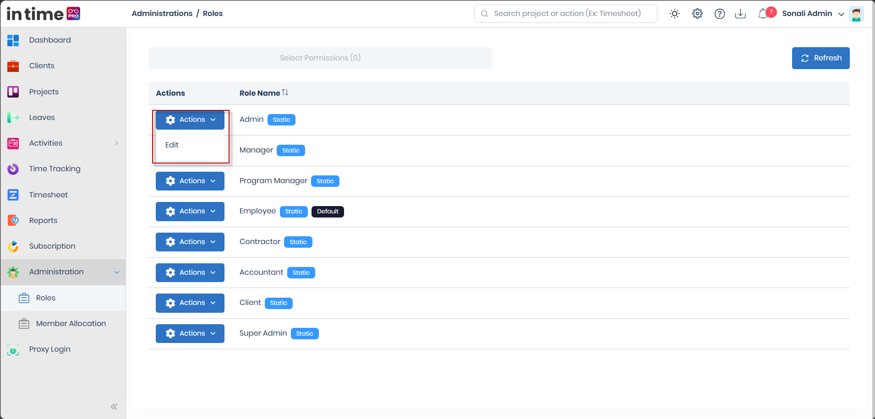Click the Proxy Login sidebar icon
The width and height of the screenshot is (875, 419).
(x=13, y=349)
